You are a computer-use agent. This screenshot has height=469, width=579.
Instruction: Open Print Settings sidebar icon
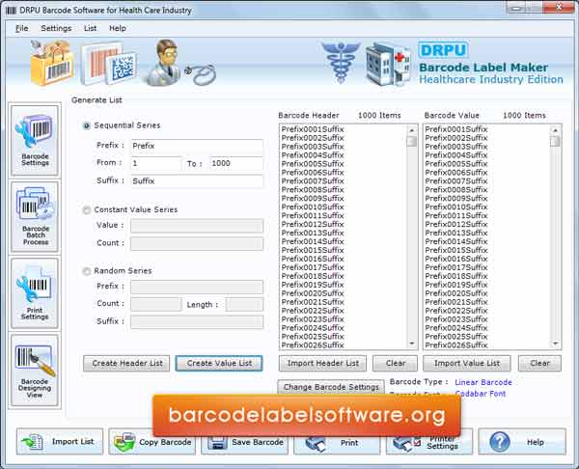[35, 293]
